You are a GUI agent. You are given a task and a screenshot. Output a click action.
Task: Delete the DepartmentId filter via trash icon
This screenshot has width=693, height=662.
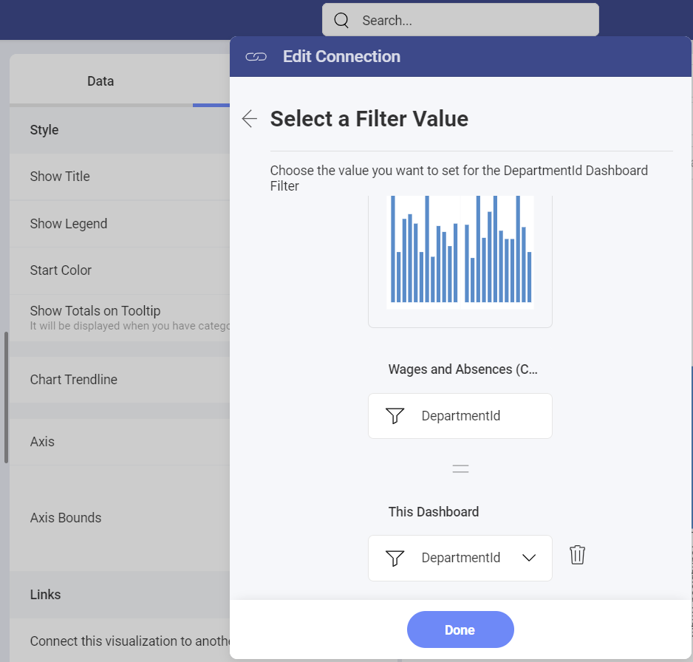577,555
